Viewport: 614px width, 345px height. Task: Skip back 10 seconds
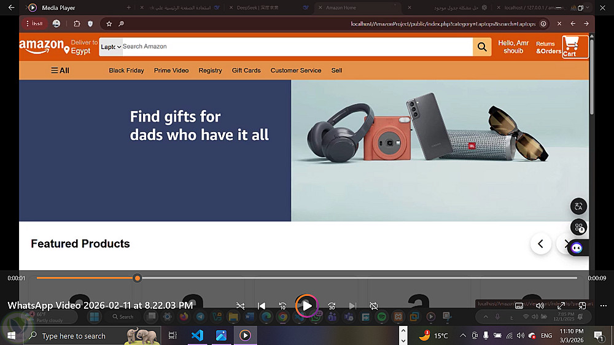pyautogui.click(x=282, y=306)
